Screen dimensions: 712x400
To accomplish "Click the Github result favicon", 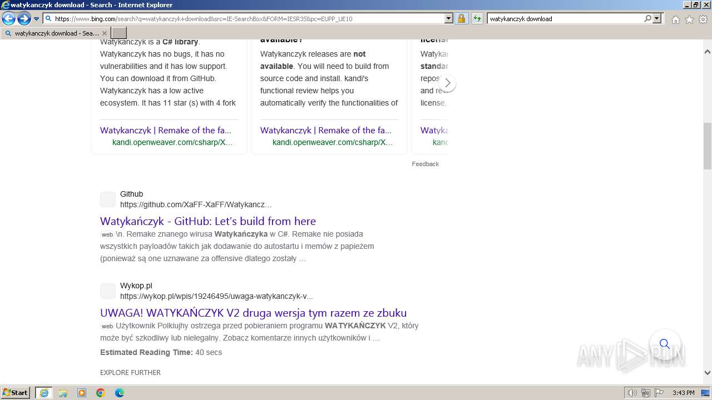I will pyautogui.click(x=108, y=199).
